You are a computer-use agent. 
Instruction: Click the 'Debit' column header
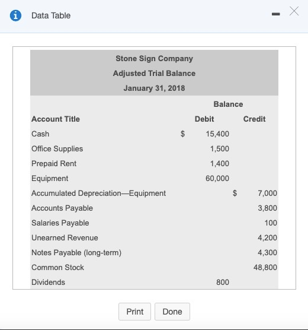click(204, 119)
